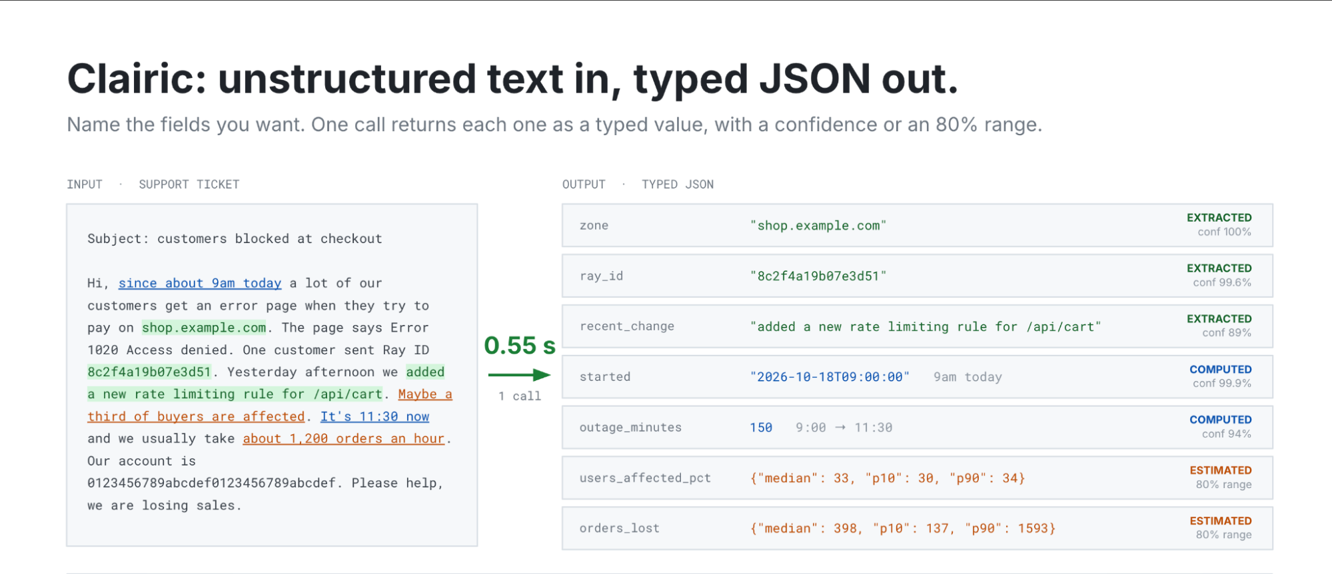Click the COMPUTED badge on started row
Viewport: 1332px width, 574px height.
point(1220,369)
